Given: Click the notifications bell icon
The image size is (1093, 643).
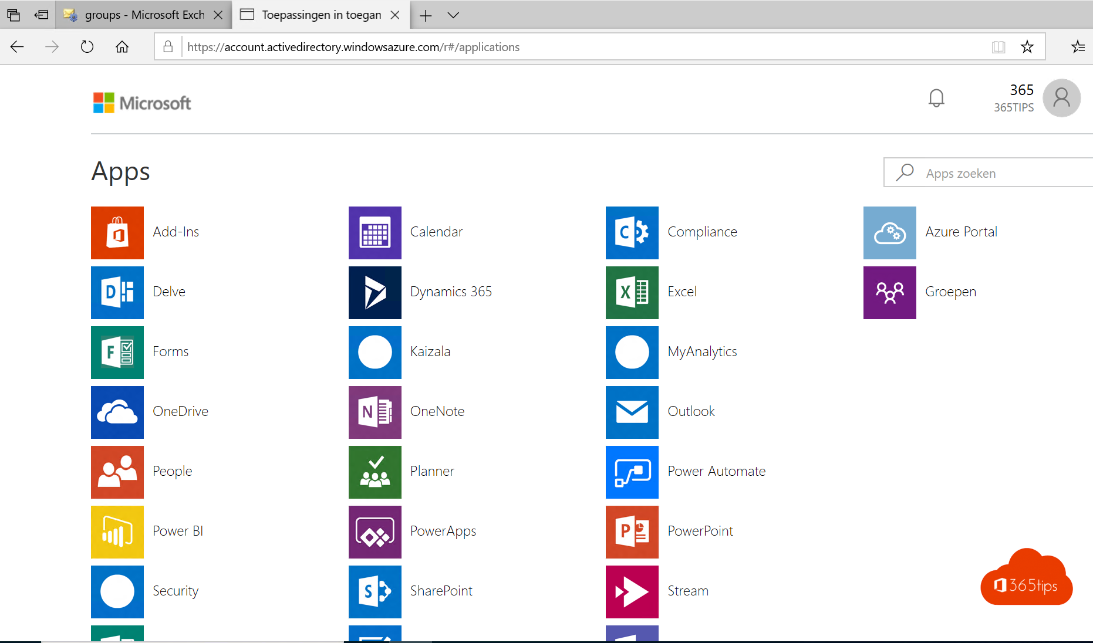Looking at the screenshot, I should point(936,98).
